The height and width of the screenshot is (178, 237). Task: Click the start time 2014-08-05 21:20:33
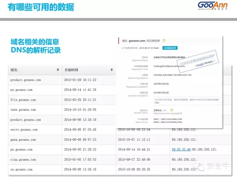[x=80, y=150]
